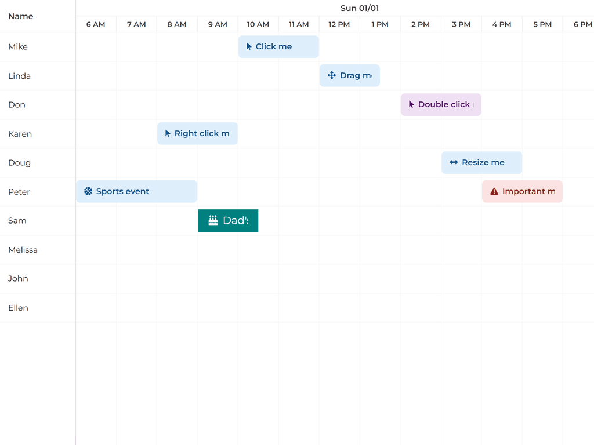
Task: Select the Melissa resource row
Action: point(23,250)
